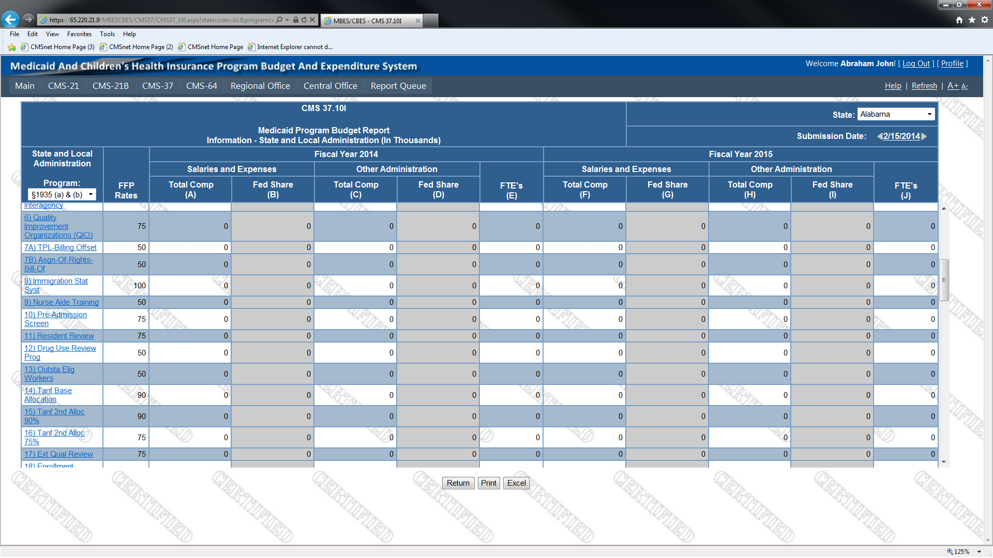Go to next submission date arrow
Image resolution: width=993 pixels, height=558 pixels.
[924, 136]
